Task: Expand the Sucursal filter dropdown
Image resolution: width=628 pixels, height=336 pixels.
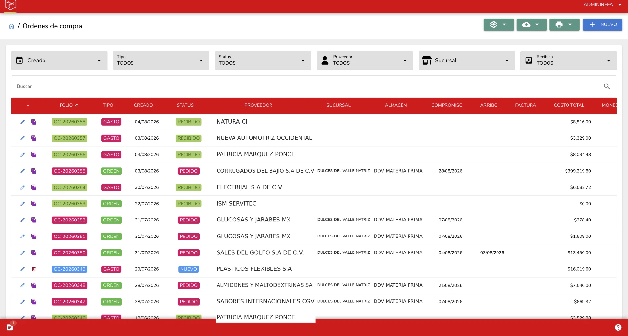Action: click(x=466, y=60)
